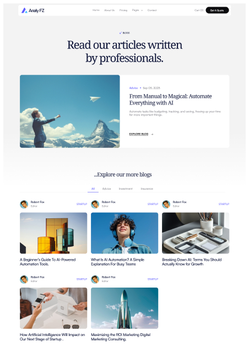
Task: Open the glass building article thumbnail
Action: [x=53, y=233]
